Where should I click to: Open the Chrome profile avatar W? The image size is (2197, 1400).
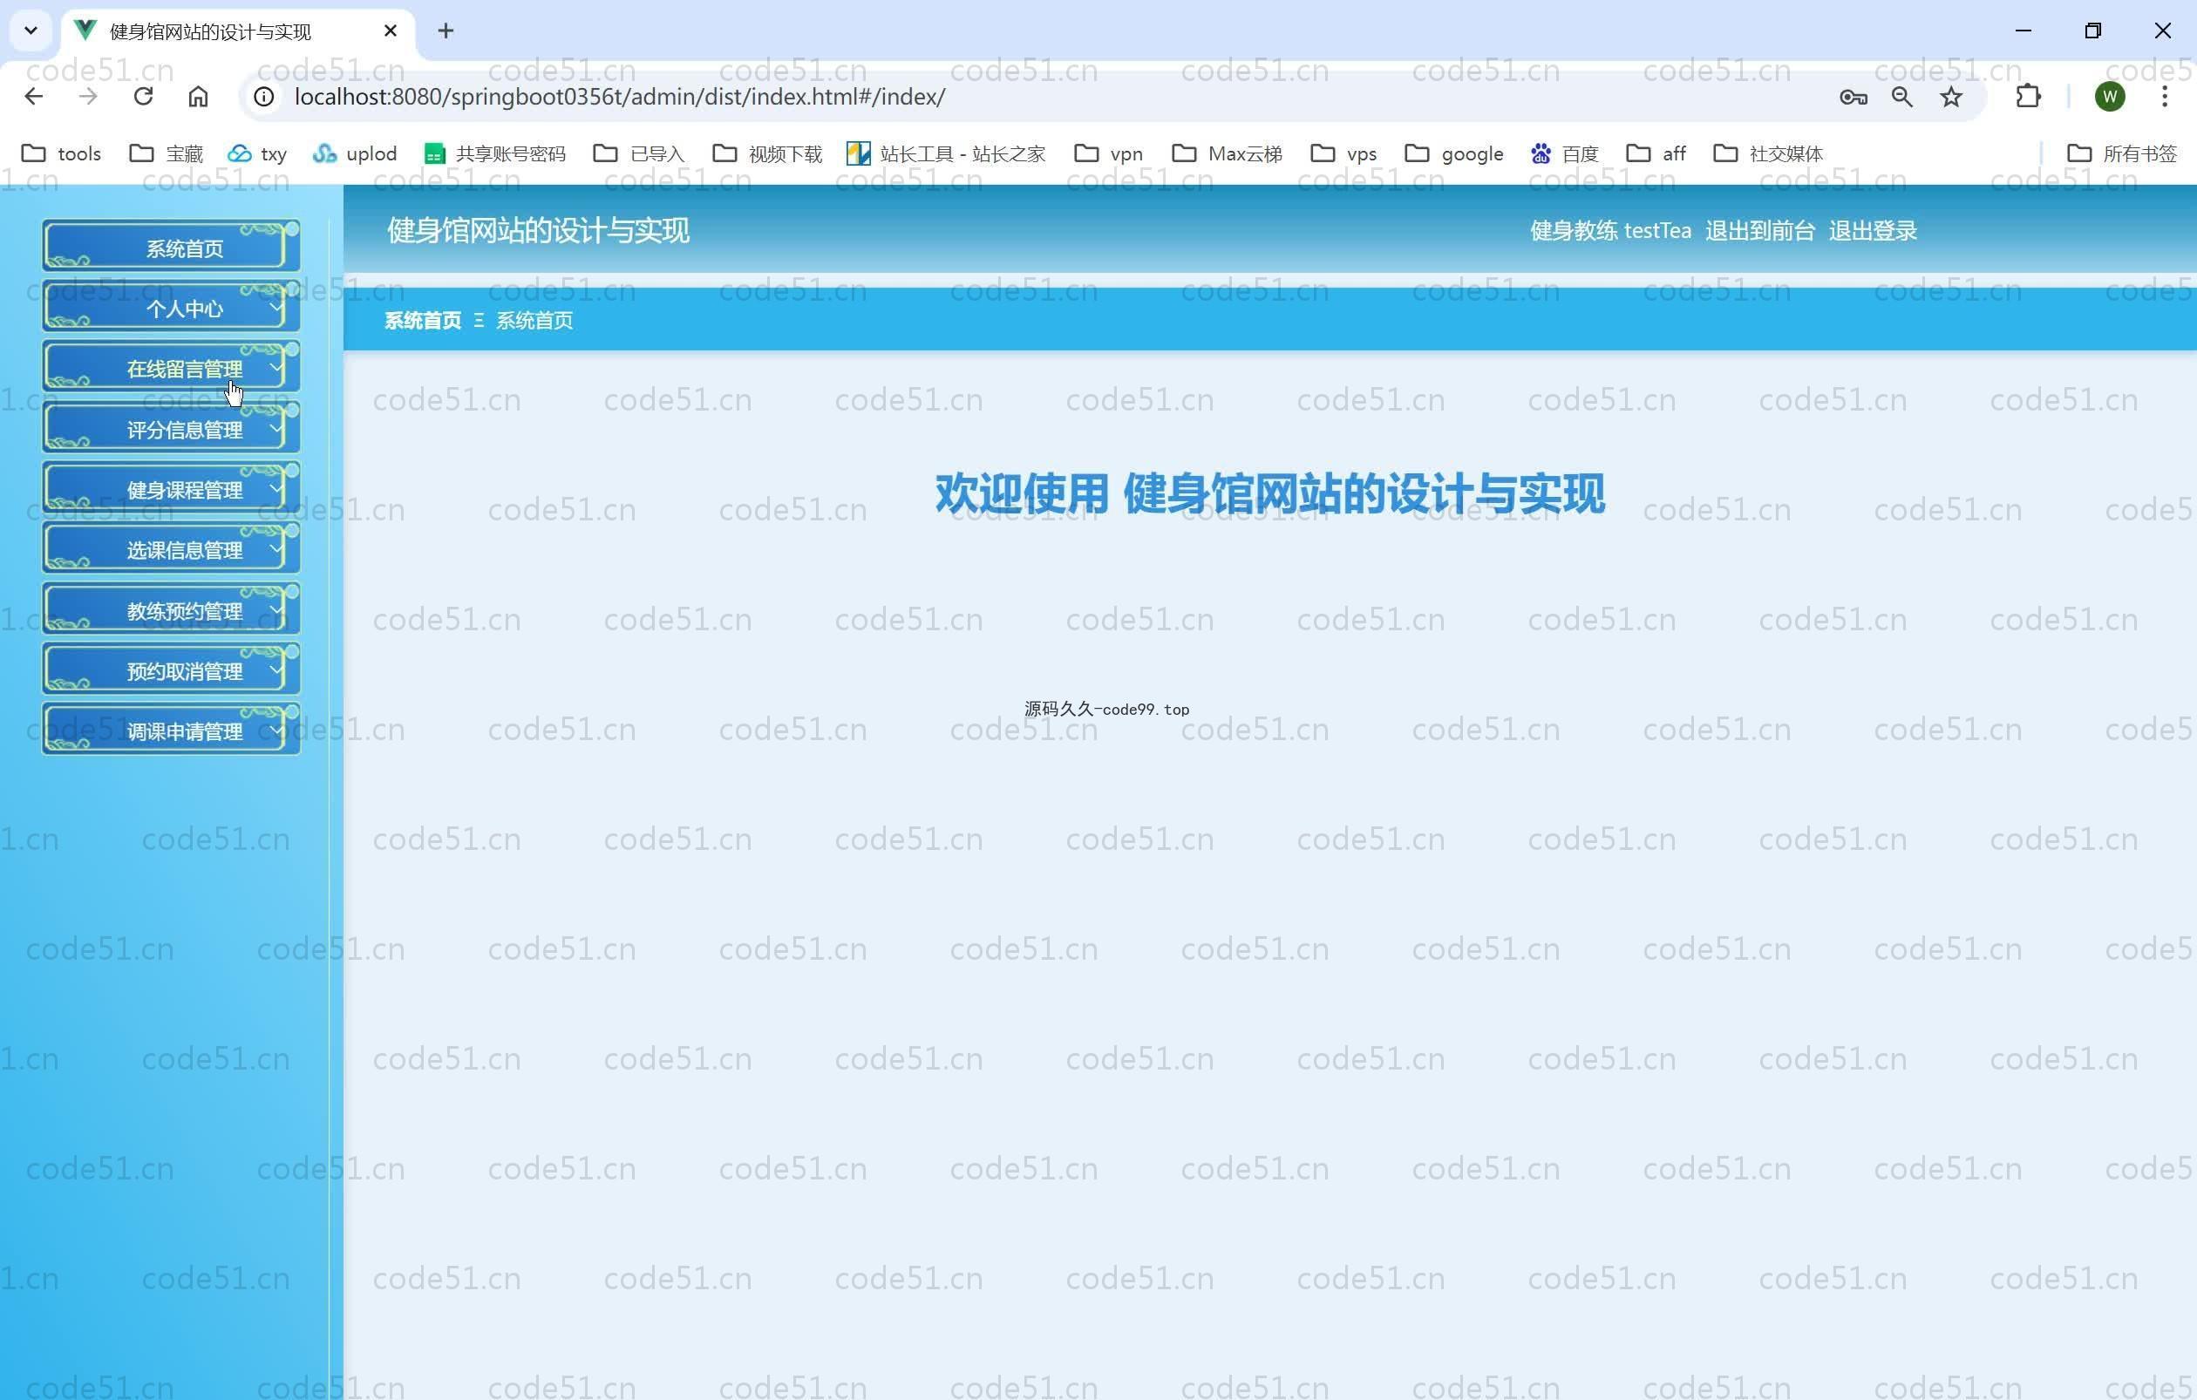(2110, 97)
